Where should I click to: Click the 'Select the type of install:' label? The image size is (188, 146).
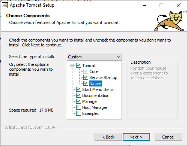pyautogui.click(x=32, y=57)
